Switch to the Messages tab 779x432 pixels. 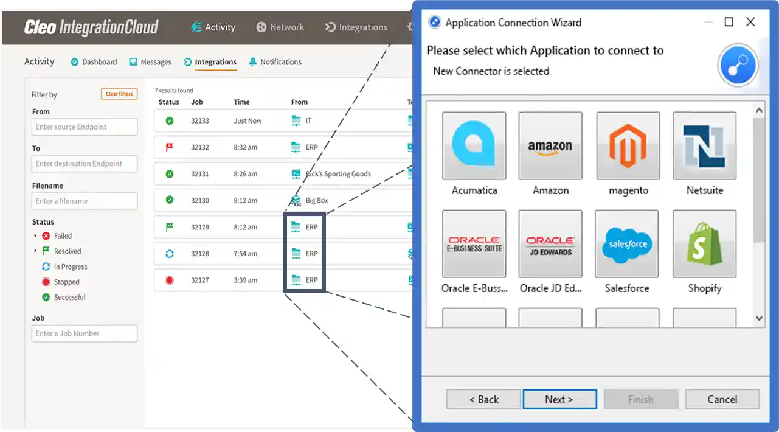coord(150,62)
